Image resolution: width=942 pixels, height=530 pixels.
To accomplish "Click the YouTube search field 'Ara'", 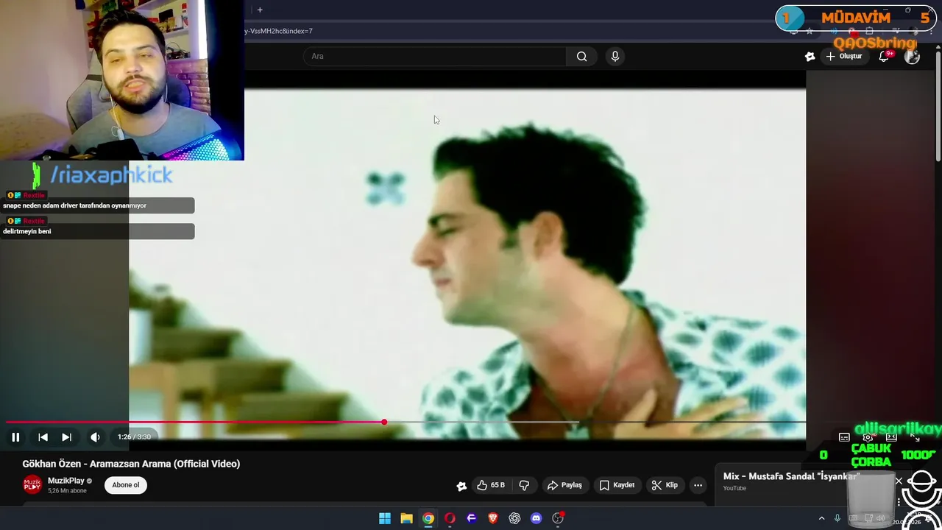I will 434,56.
